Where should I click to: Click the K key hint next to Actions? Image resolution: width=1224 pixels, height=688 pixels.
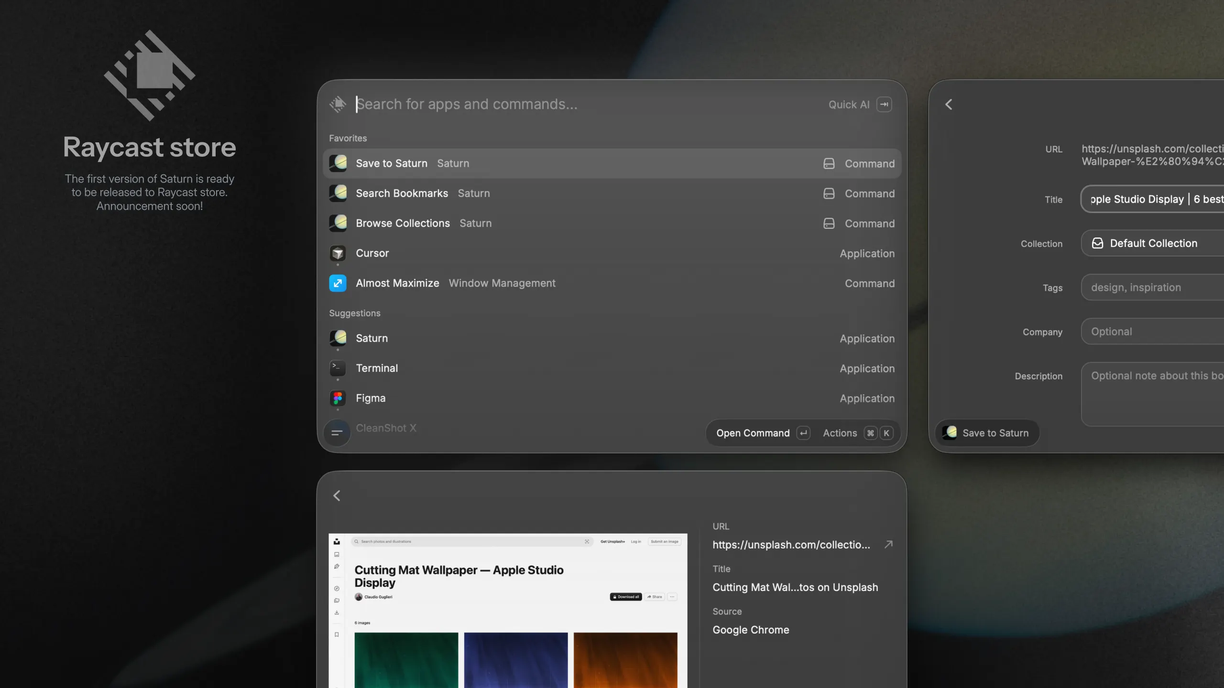pos(886,433)
